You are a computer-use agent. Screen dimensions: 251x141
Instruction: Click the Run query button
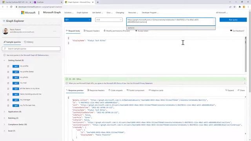[233, 20]
